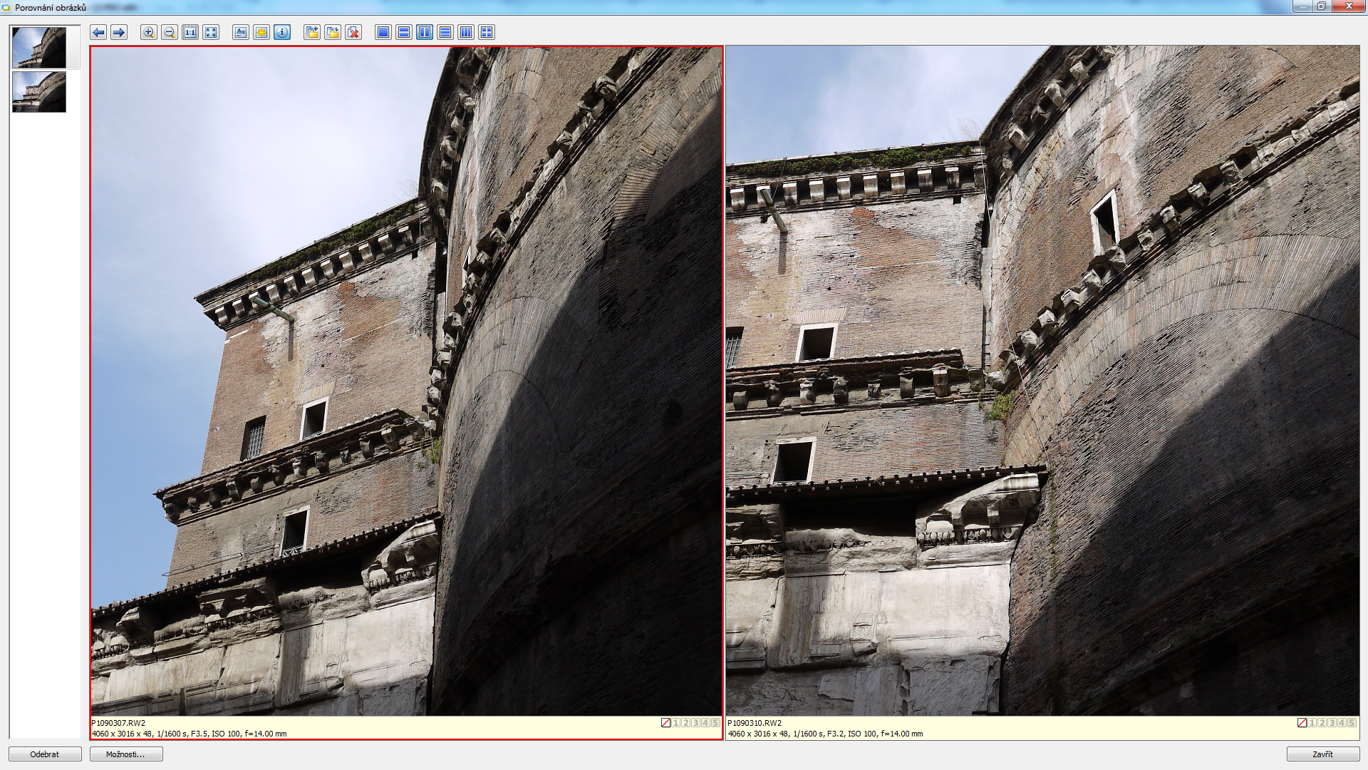Screen dimensions: 1368x770
Task: Move image to folder icon
Action: [333, 33]
